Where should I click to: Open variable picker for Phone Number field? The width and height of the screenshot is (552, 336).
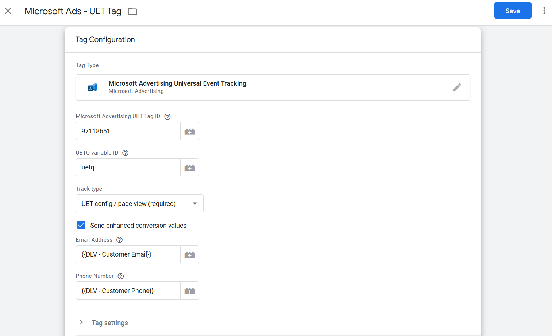pos(189,291)
